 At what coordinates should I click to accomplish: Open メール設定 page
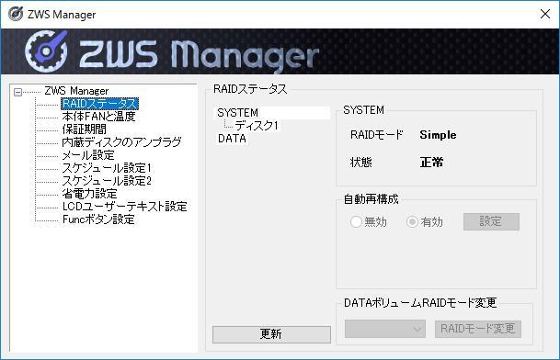88,155
